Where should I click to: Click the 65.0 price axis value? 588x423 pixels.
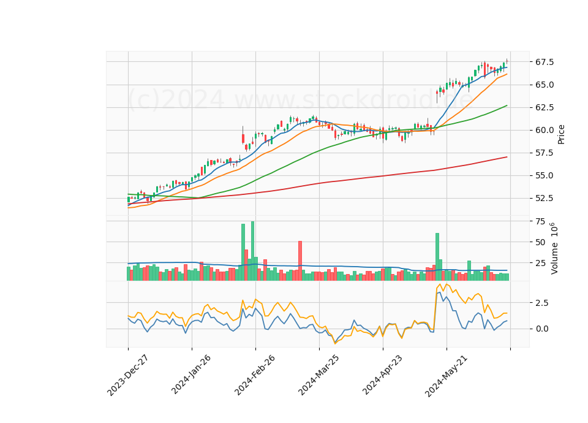coord(545,85)
